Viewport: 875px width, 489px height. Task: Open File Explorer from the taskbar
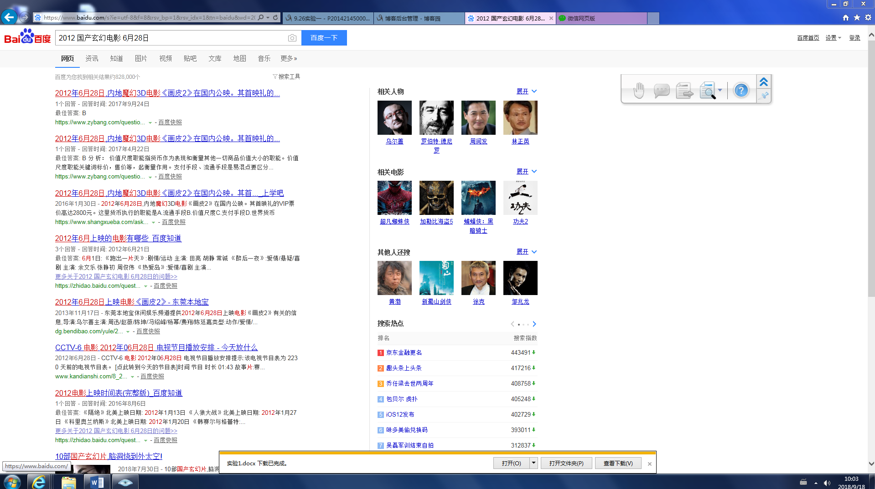tap(69, 482)
